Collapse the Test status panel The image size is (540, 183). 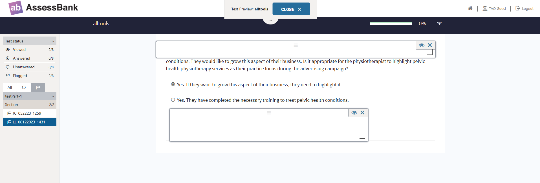[x=53, y=41]
